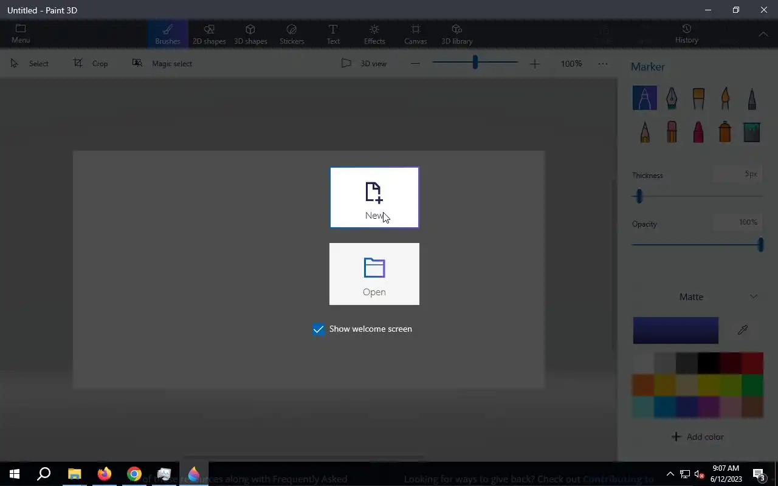Select the brown color swatch

coord(752,407)
